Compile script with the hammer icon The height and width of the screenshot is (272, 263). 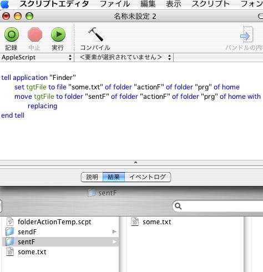[95, 34]
